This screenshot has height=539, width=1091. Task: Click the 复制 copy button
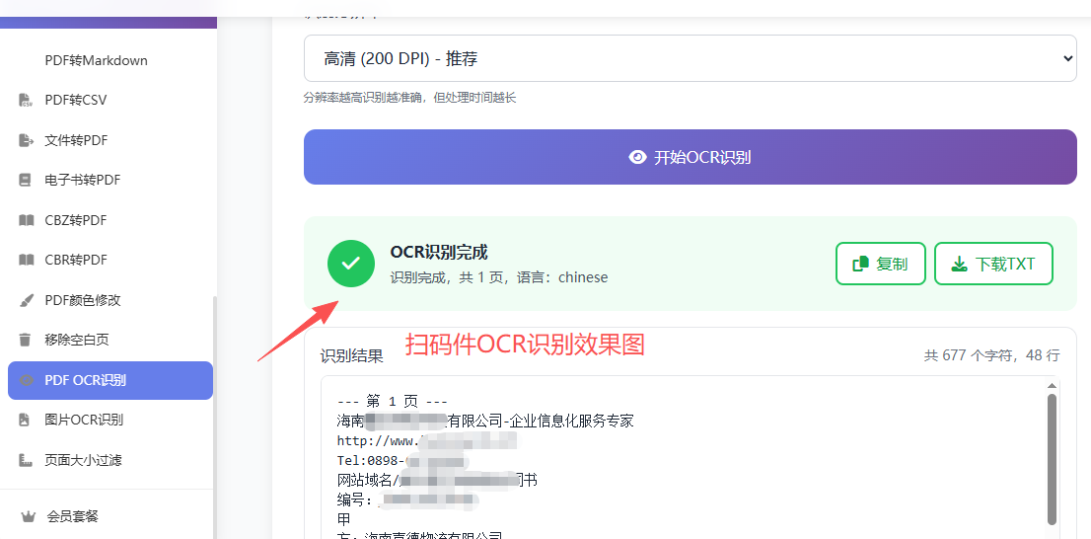coord(881,264)
